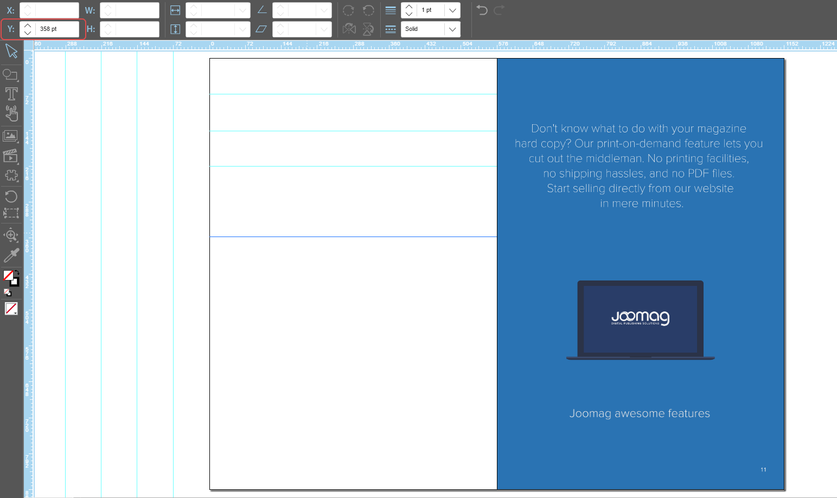Select the arrow Selection tool
Screen dimensions: 837x498
tap(11, 52)
